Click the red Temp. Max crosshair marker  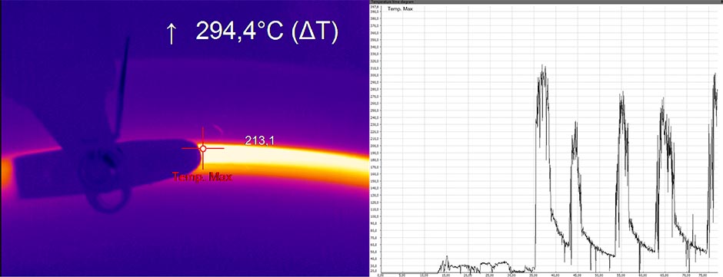(203, 148)
